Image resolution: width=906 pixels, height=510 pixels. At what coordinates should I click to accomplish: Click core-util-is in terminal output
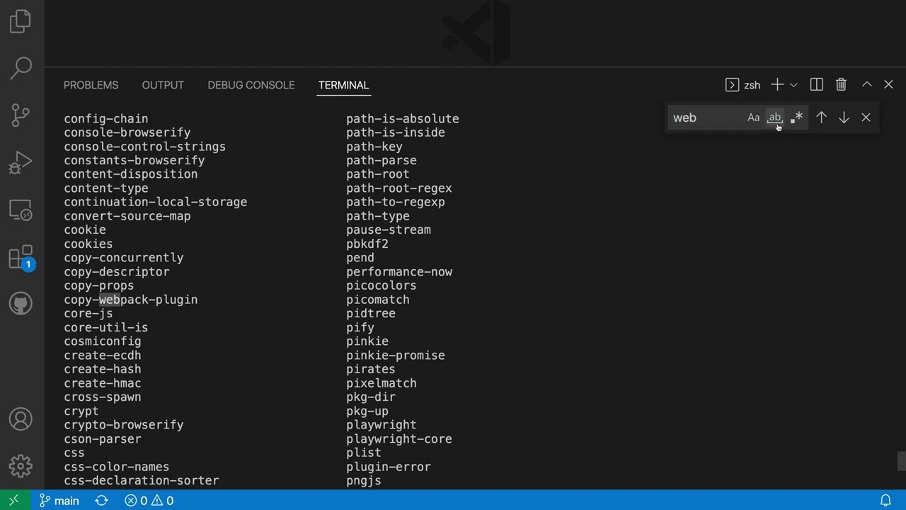tap(106, 327)
